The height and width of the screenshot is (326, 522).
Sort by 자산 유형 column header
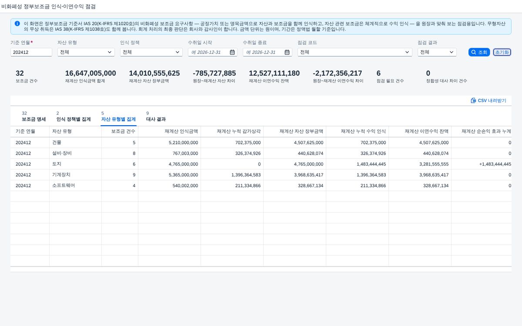pos(75,131)
